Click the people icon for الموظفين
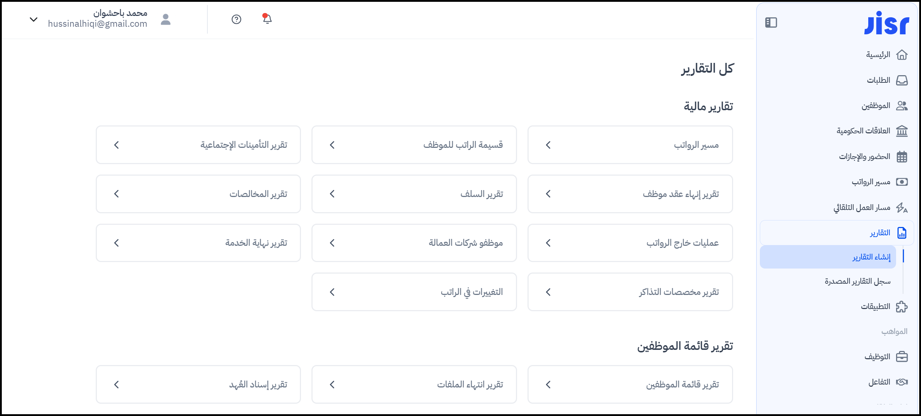Viewport: 921px width, 416px height. [902, 106]
